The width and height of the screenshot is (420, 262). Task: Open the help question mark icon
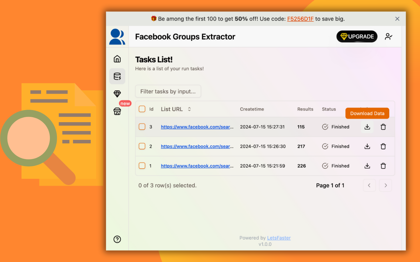(117, 239)
